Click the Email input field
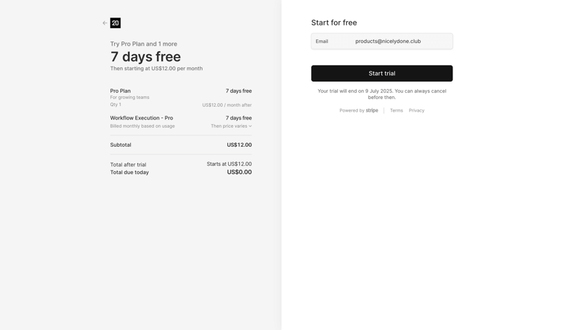 403,41
